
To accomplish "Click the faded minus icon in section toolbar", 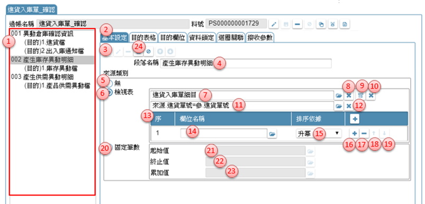I will (128, 51).
